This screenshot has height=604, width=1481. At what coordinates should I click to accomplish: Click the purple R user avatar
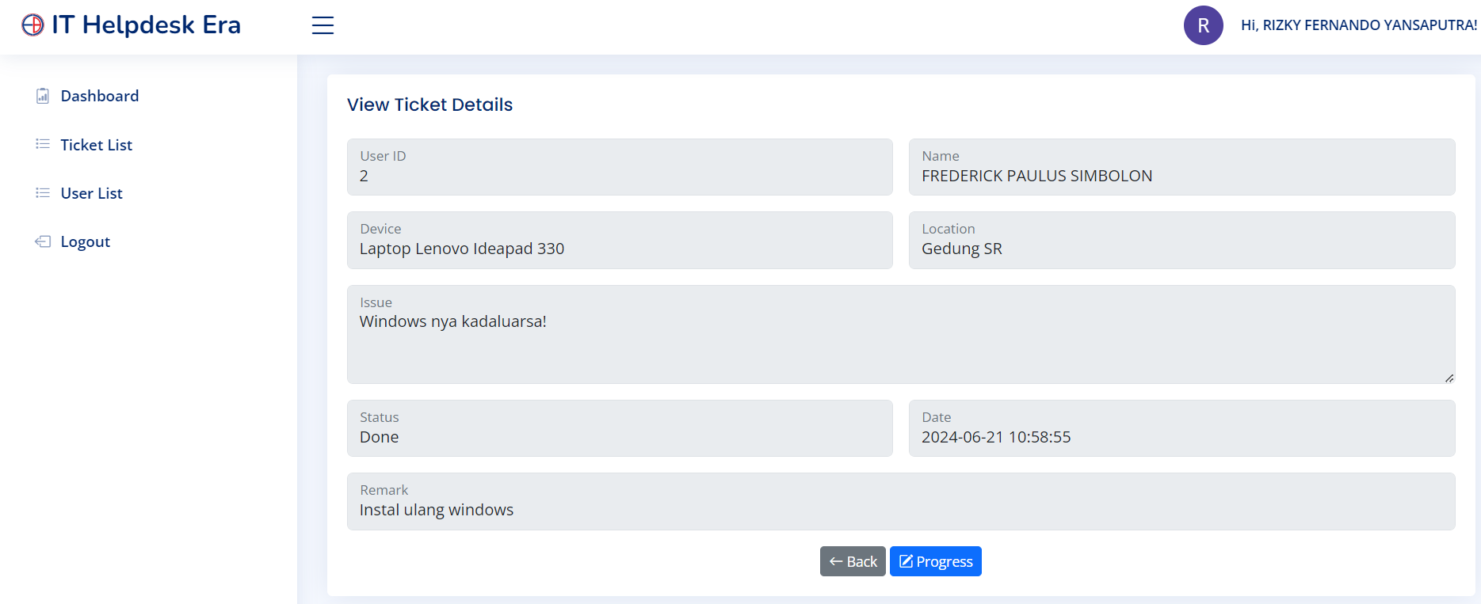click(x=1203, y=25)
